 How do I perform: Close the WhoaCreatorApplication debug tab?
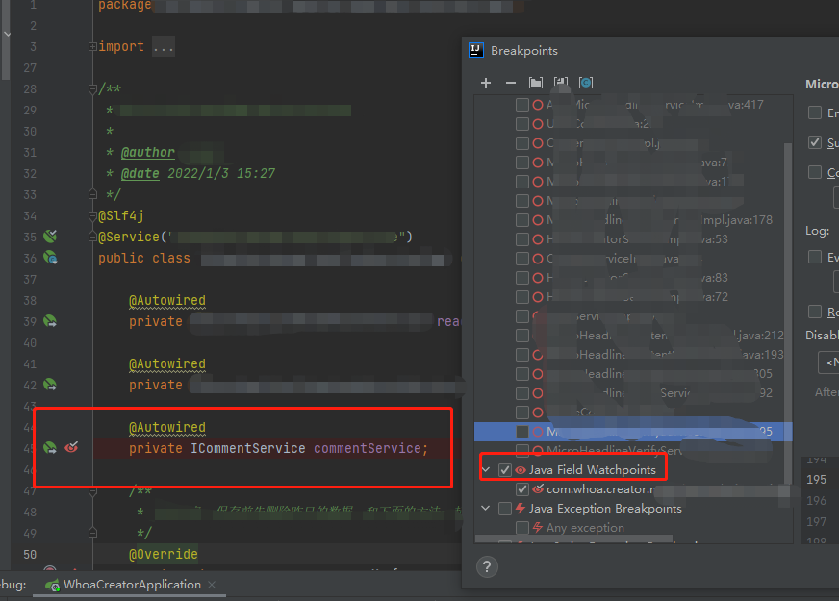[212, 585]
